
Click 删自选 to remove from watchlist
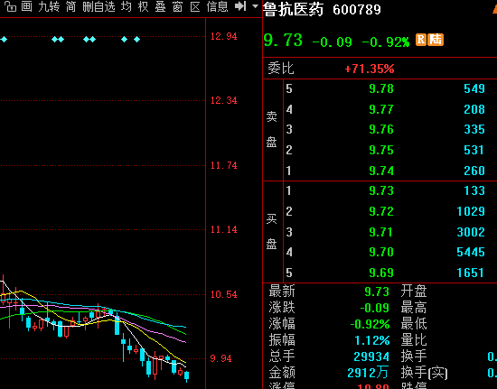pos(98,6)
